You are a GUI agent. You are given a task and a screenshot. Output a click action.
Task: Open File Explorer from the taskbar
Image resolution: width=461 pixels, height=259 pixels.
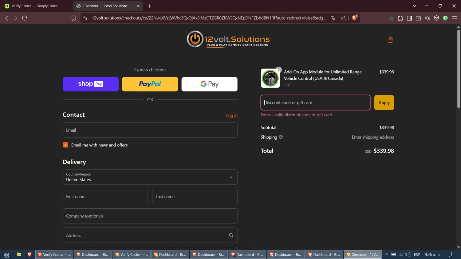tap(19, 255)
